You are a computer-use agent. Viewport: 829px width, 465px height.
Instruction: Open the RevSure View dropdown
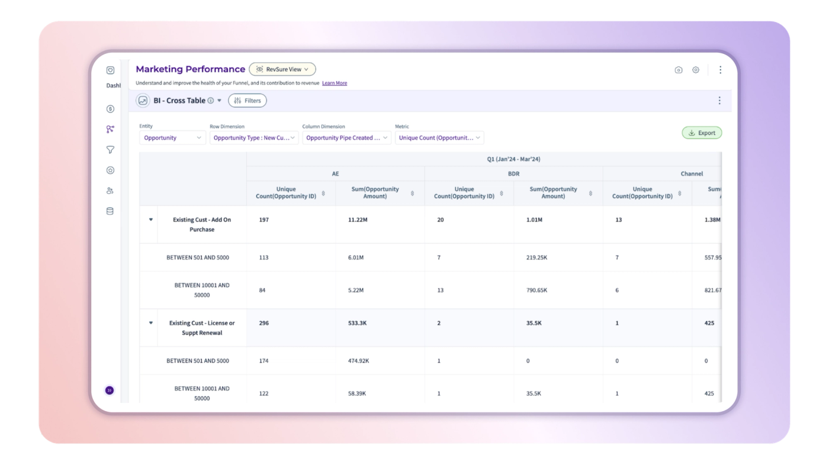(282, 69)
